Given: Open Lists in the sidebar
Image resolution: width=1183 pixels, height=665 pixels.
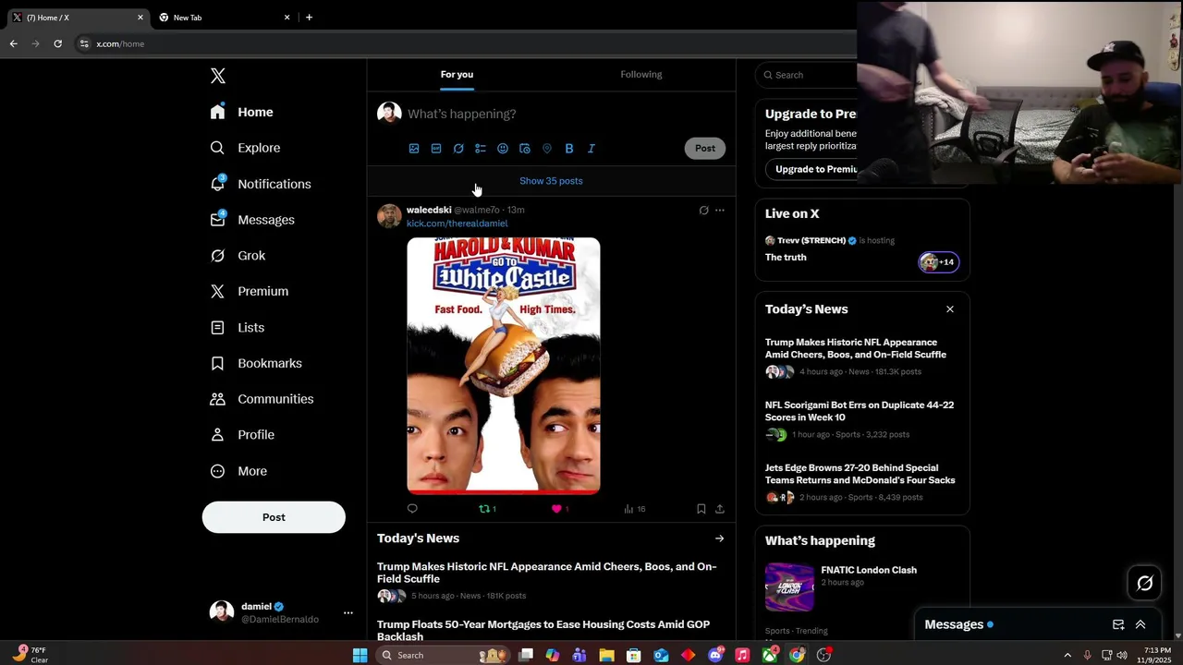Looking at the screenshot, I should [238, 327].
